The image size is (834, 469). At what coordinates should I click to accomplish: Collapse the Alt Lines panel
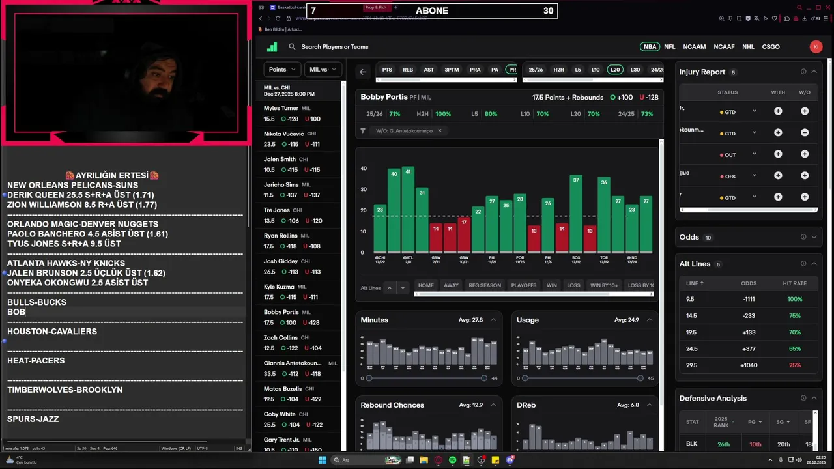814,264
